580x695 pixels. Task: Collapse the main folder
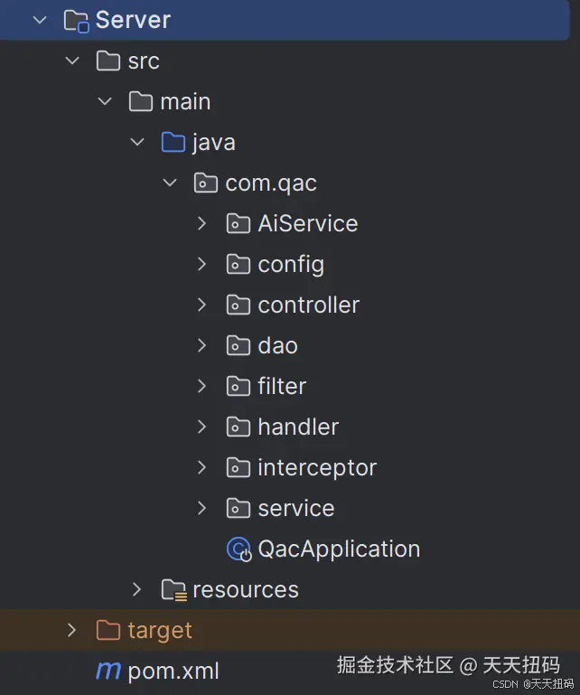pyautogui.click(x=105, y=102)
